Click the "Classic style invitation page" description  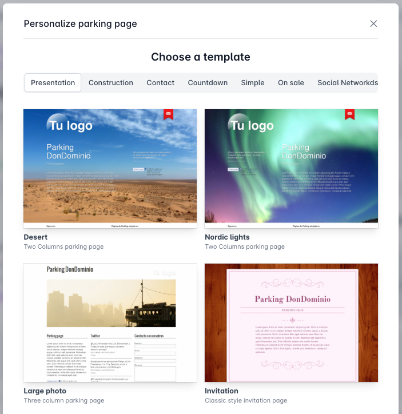[246, 401]
